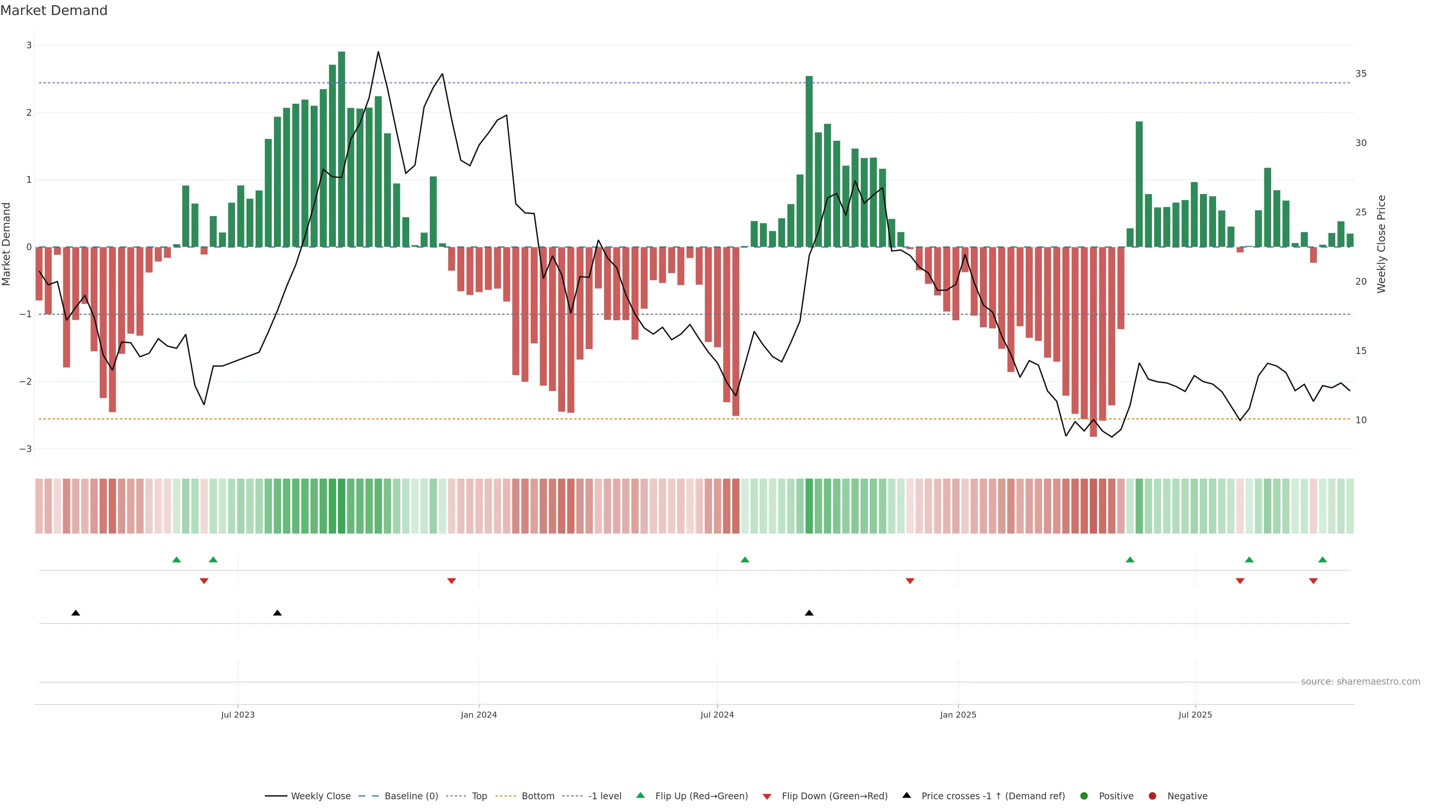Click the Jan 2024 x-axis label
This screenshot has height=809, width=1439.
coord(478,715)
